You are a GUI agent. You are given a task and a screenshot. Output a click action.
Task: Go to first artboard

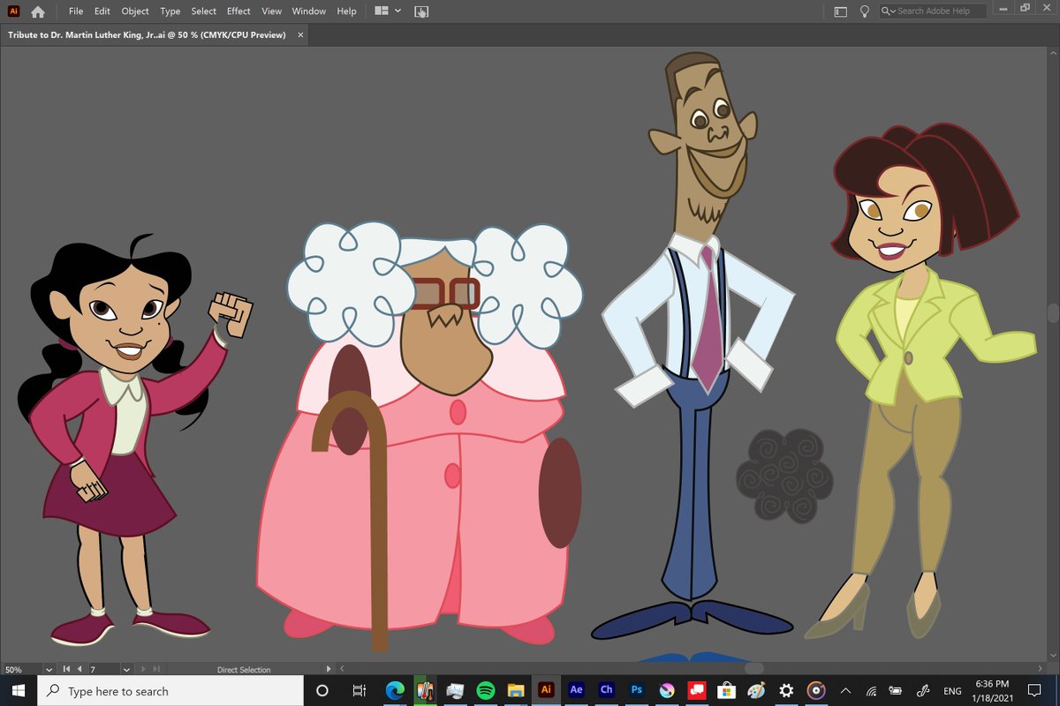click(x=67, y=670)
